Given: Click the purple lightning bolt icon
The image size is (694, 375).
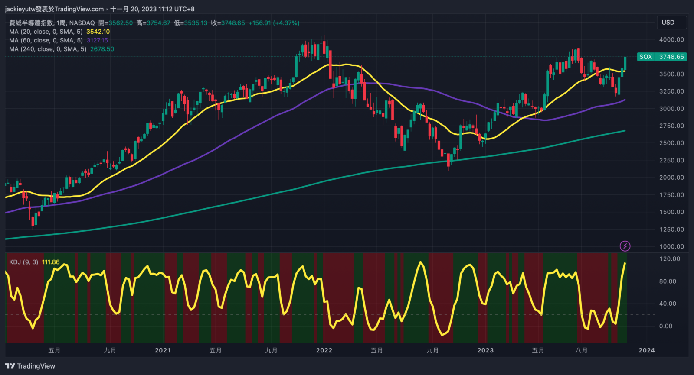Looking at the screenshot, I should point(625,246).
